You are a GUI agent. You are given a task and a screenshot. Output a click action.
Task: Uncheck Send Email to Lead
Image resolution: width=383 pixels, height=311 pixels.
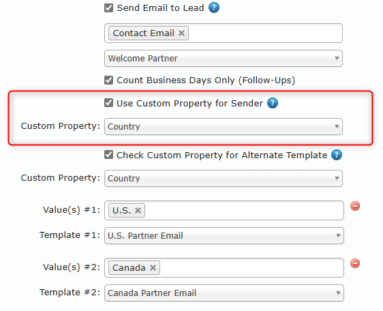coord(108,8)
